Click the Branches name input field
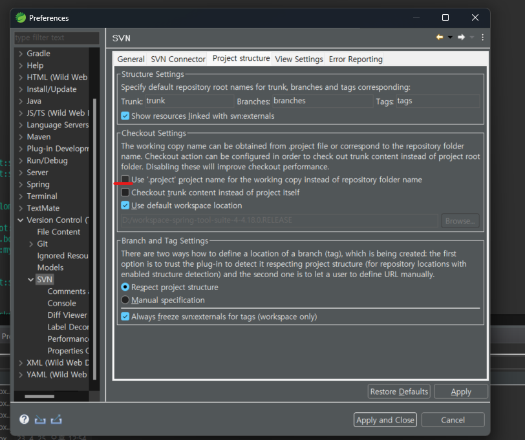525x440 pixels. click(323, 101)
